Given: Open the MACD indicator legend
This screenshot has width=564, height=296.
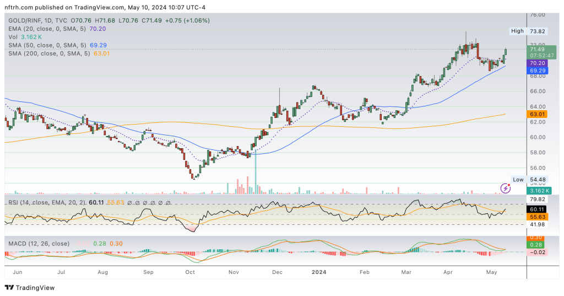Looking at the screenshot, I should tap(39, 243).
